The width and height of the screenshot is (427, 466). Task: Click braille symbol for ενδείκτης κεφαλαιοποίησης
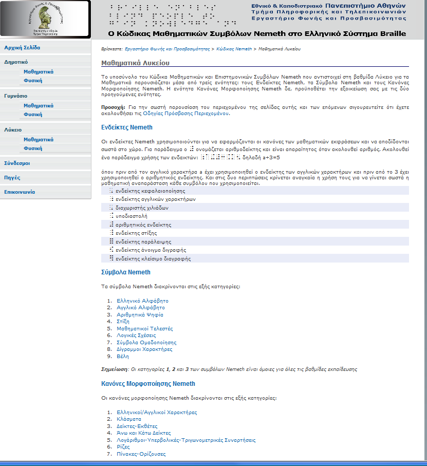(111, 191)
